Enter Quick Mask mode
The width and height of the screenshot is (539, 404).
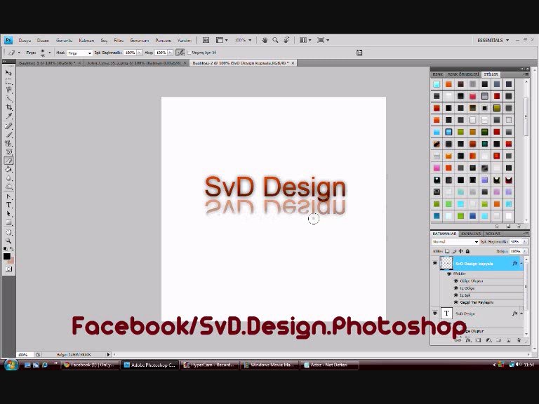8,269
